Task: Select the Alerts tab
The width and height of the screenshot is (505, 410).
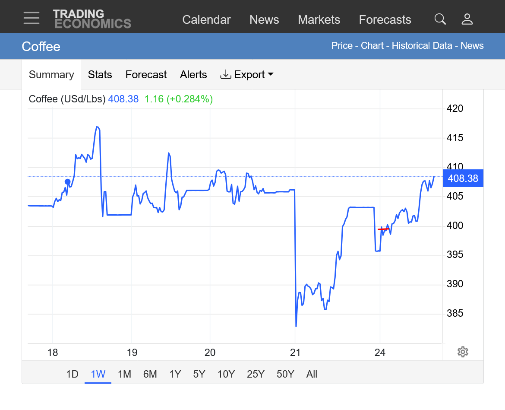Action: (x=193, y=75)
